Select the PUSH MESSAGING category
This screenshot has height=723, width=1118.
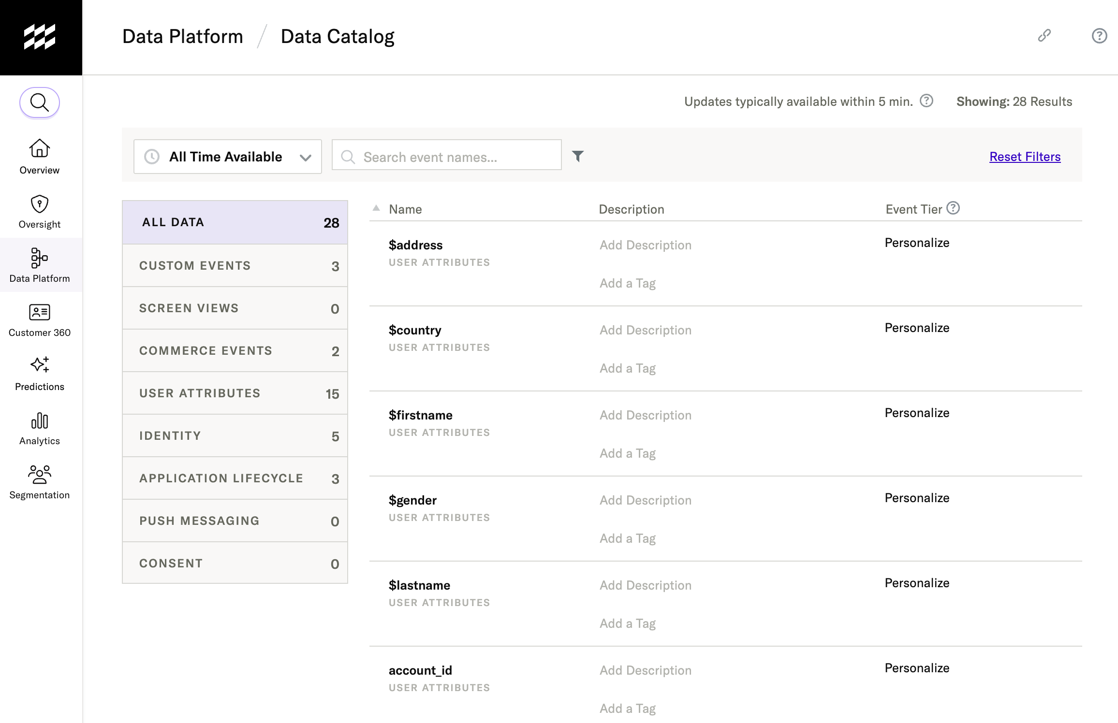tap(235, 521)
